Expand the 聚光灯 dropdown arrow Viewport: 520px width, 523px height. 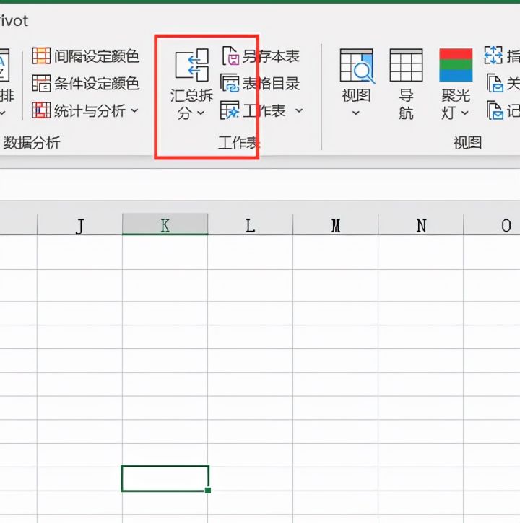(465, 113)
